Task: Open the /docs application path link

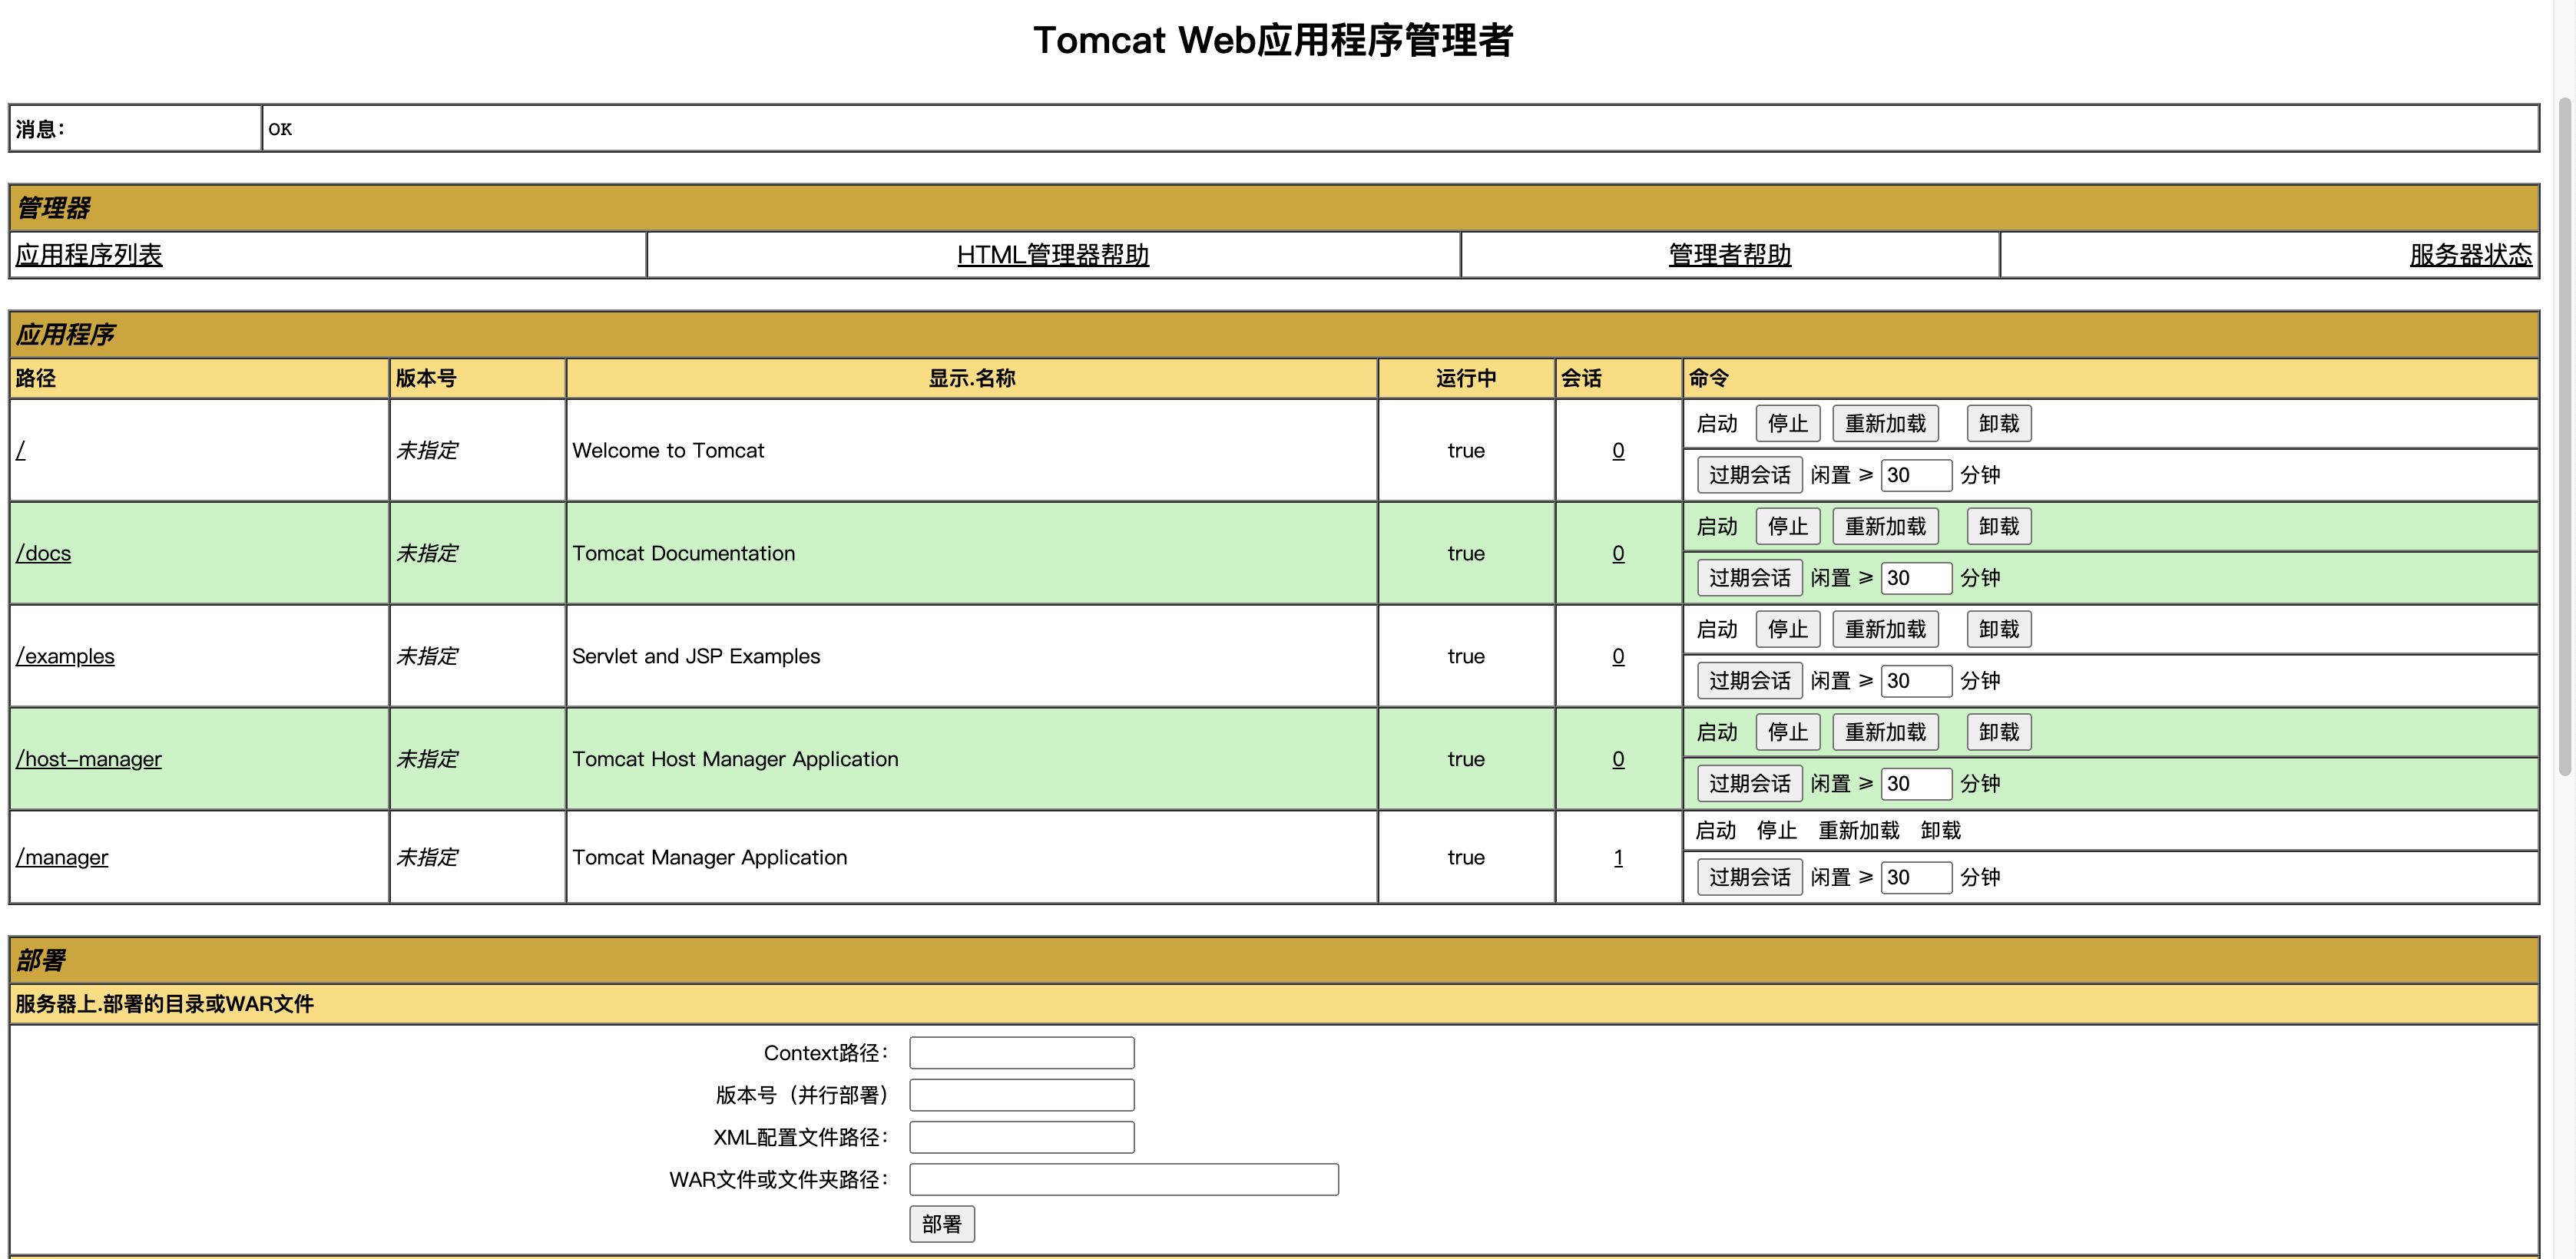Action: 44,553
